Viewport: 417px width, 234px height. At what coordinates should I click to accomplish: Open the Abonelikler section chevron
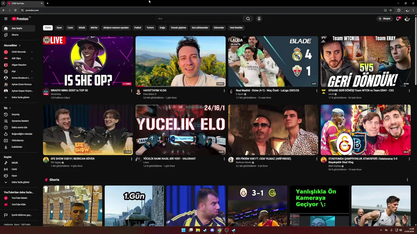[20, 45]
